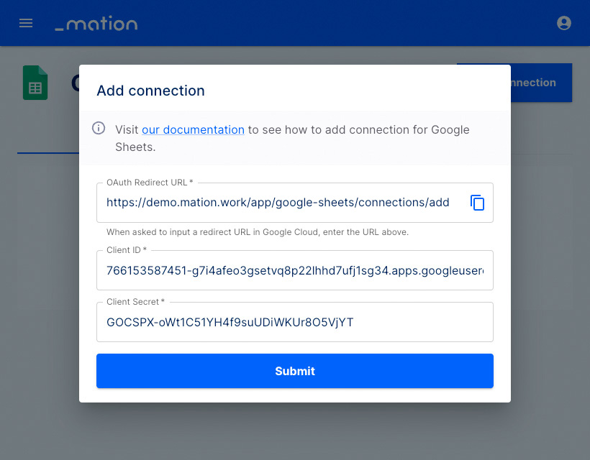Click the info icon beside documentation notice

99,128
